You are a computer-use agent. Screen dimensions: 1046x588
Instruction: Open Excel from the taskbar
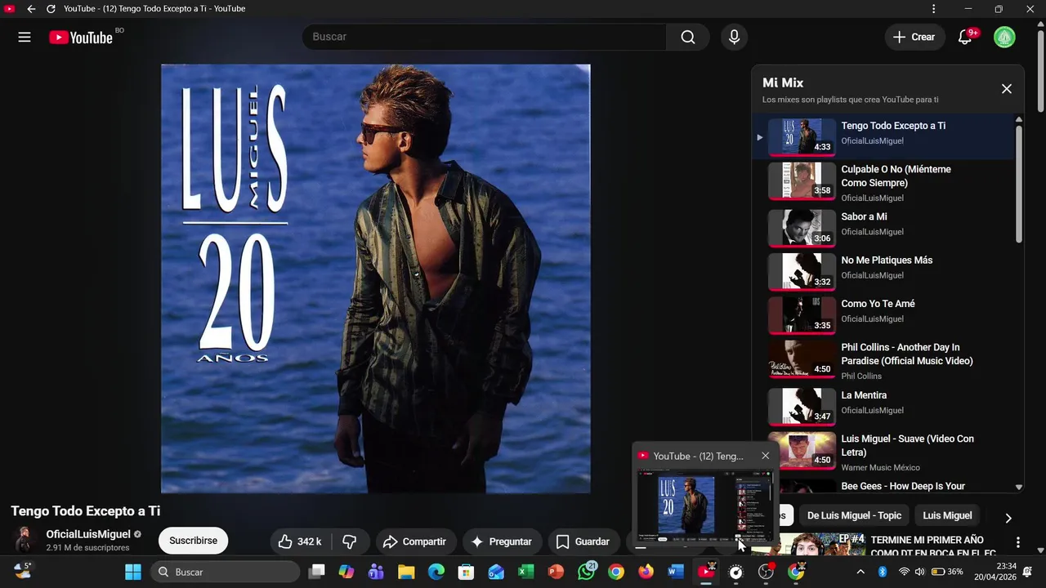[x=526, y=572]
